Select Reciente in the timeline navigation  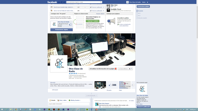(140, 11)
